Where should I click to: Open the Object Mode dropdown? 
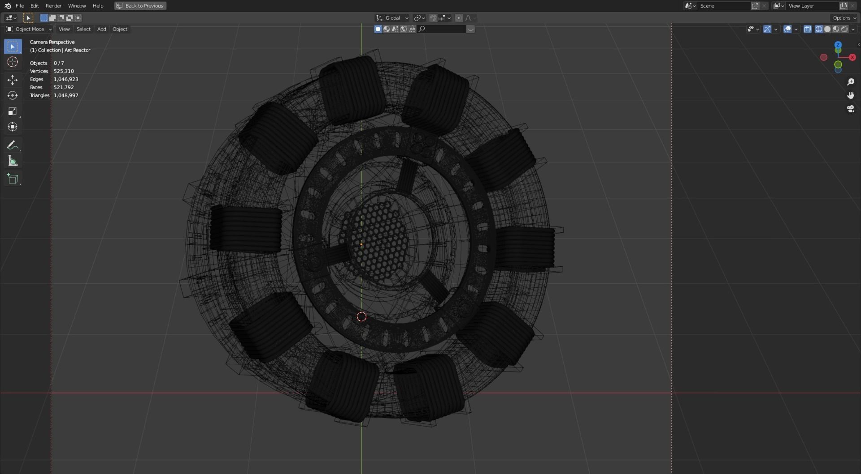[x=29, y=29]
